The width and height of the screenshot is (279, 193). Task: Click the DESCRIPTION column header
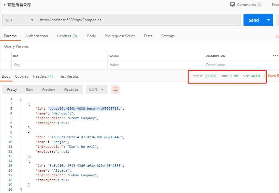point(215,56)
